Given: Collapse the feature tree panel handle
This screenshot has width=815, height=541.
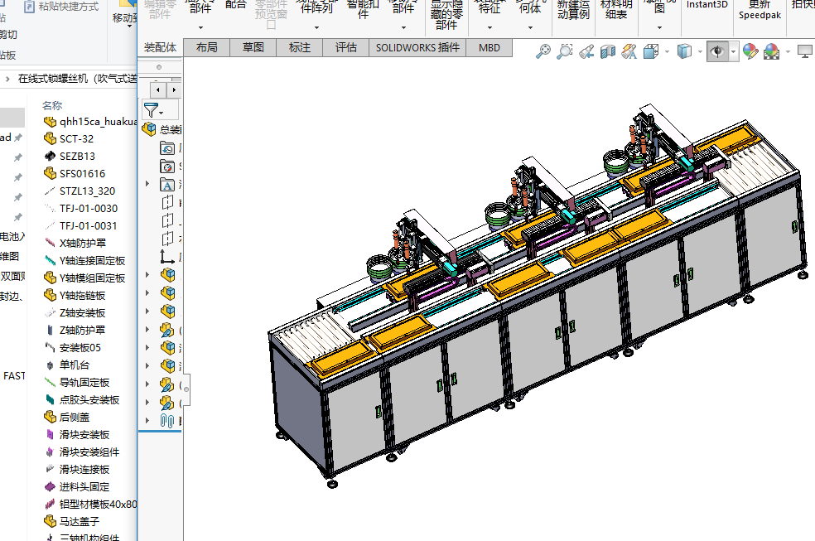Looking at the screenshot, I should point(186,389).
